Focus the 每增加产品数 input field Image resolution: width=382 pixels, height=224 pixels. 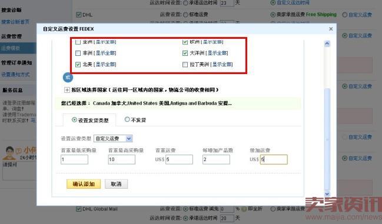point(216,159)
